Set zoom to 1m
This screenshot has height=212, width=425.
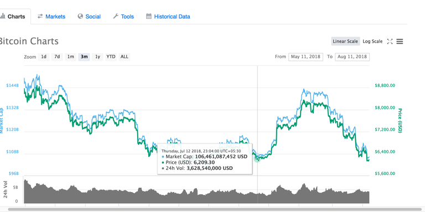pos(70,56)
